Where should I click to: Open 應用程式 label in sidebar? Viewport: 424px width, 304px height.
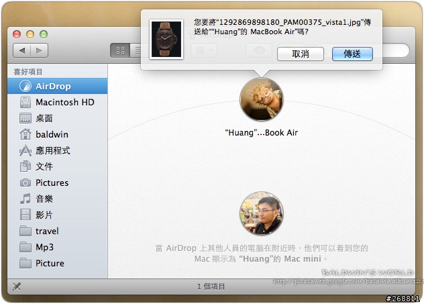click(53, 150)
